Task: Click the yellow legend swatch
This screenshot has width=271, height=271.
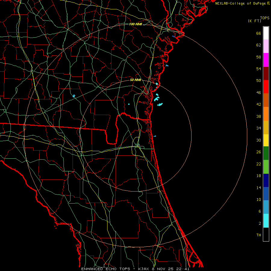Action: pyautogui.click(x=266, y=140)
